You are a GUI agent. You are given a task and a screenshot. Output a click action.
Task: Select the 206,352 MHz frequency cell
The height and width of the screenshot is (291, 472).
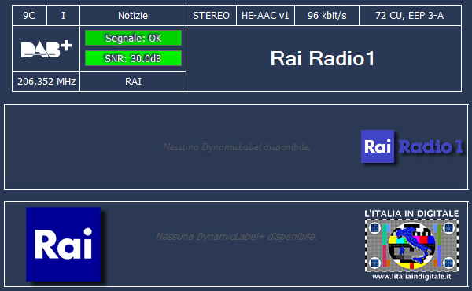click(46, 82)
